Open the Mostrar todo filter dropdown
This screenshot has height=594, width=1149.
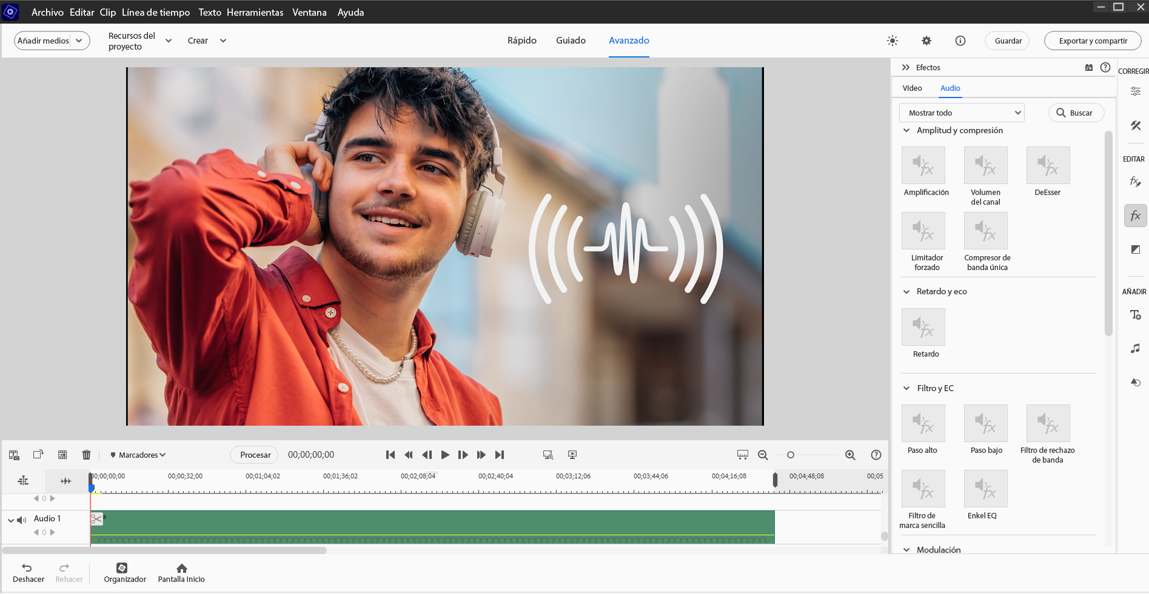(961, 113)
